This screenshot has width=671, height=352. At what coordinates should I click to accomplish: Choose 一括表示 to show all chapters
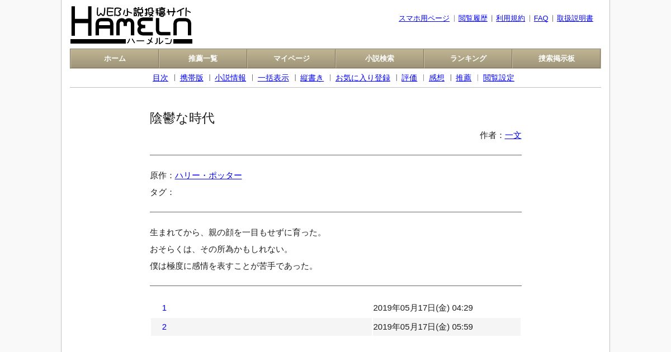tap(273, 78)
